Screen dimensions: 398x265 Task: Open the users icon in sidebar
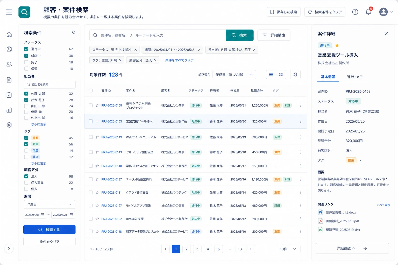[9, 64]
